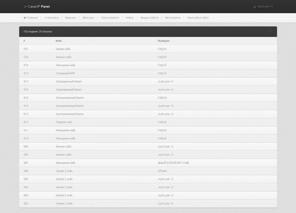
Task: Go to the Мерчант section
Action: click(x=71, y=18)
